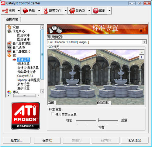This screenshot has width=152, height=147.
Task: Select 消除混叠 in the 3D tree
Action: (x=23, y=64)
